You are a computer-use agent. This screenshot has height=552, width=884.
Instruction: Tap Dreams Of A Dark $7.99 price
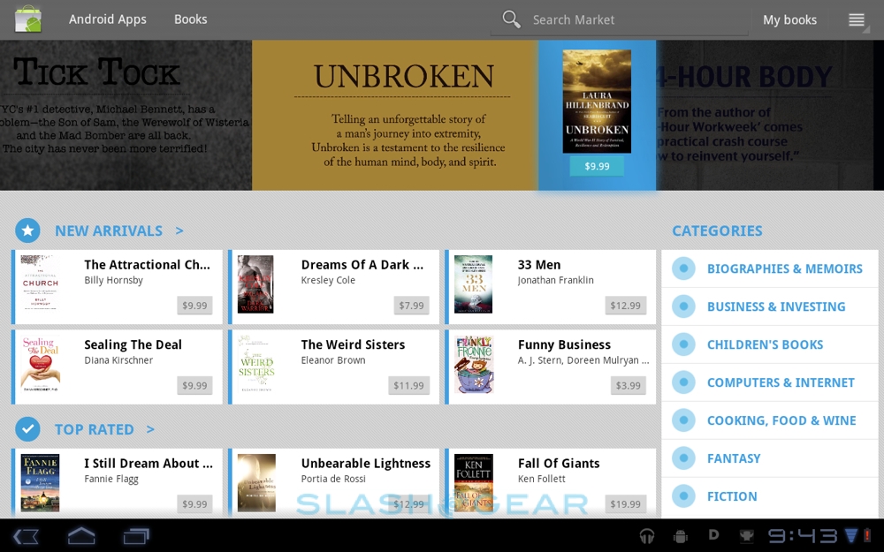pos(411,306)
